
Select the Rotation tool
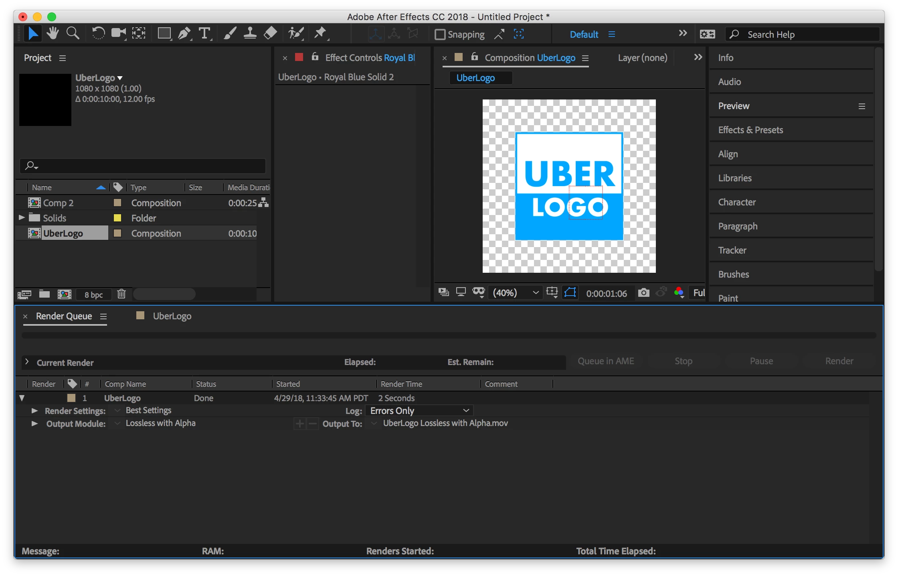tap(98, 34)
